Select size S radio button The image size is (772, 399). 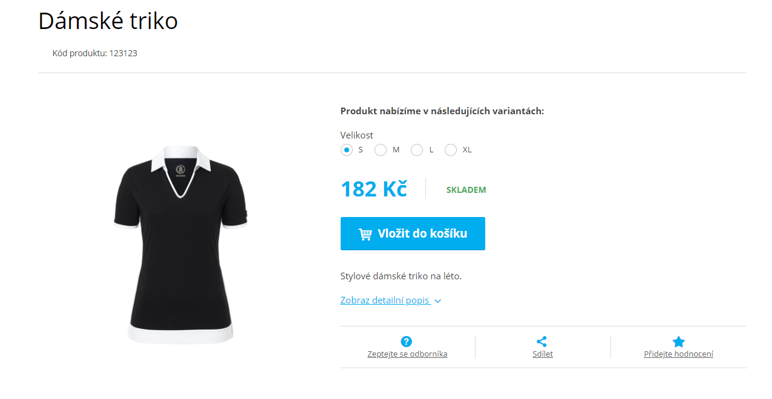(347, 150)
